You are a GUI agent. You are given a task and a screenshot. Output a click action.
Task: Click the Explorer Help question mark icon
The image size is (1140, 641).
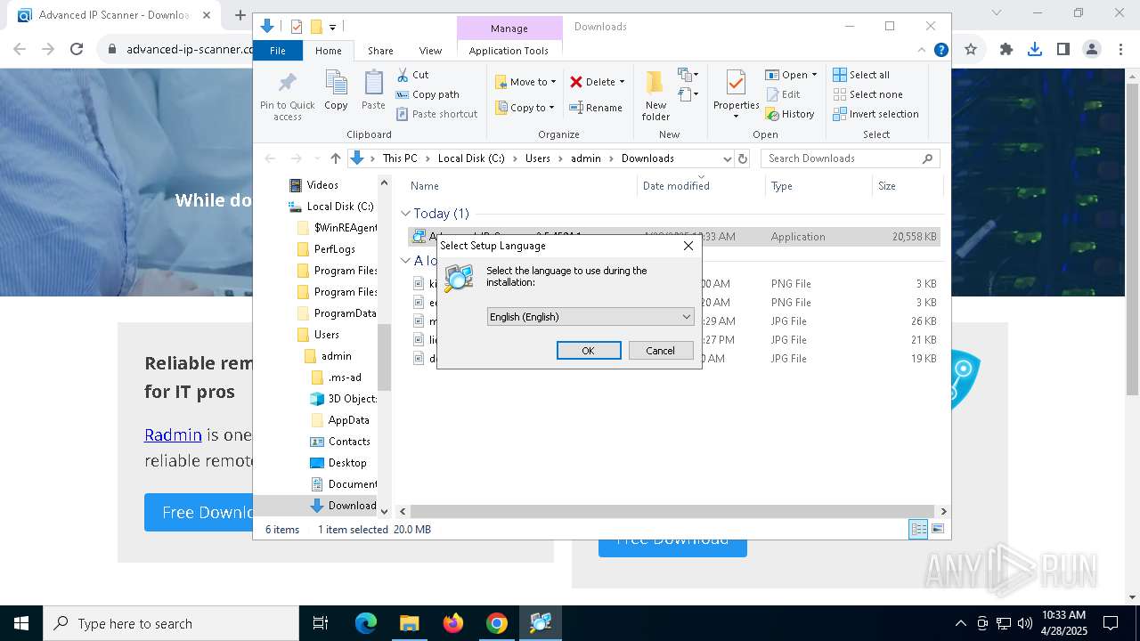coord(940,51)
